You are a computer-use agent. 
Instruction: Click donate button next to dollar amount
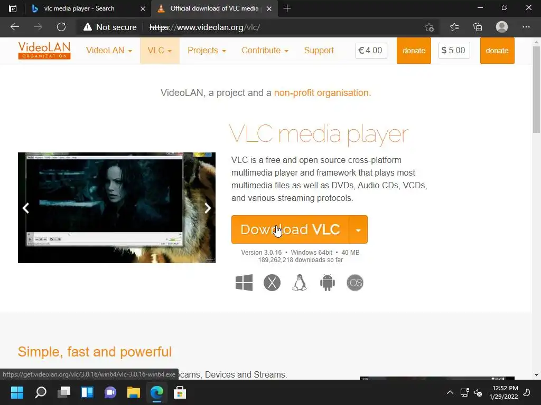click(x=497, y=51)
